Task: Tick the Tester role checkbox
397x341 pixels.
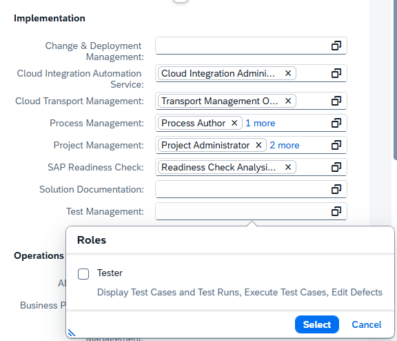Action: (x=83, y=274)
